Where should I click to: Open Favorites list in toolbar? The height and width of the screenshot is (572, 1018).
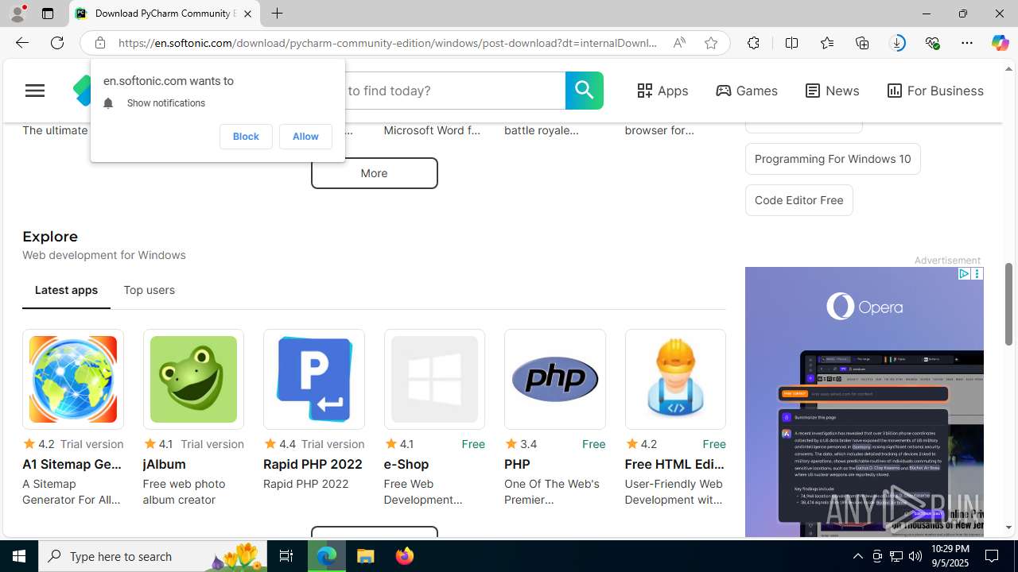(x=827, y=43)
